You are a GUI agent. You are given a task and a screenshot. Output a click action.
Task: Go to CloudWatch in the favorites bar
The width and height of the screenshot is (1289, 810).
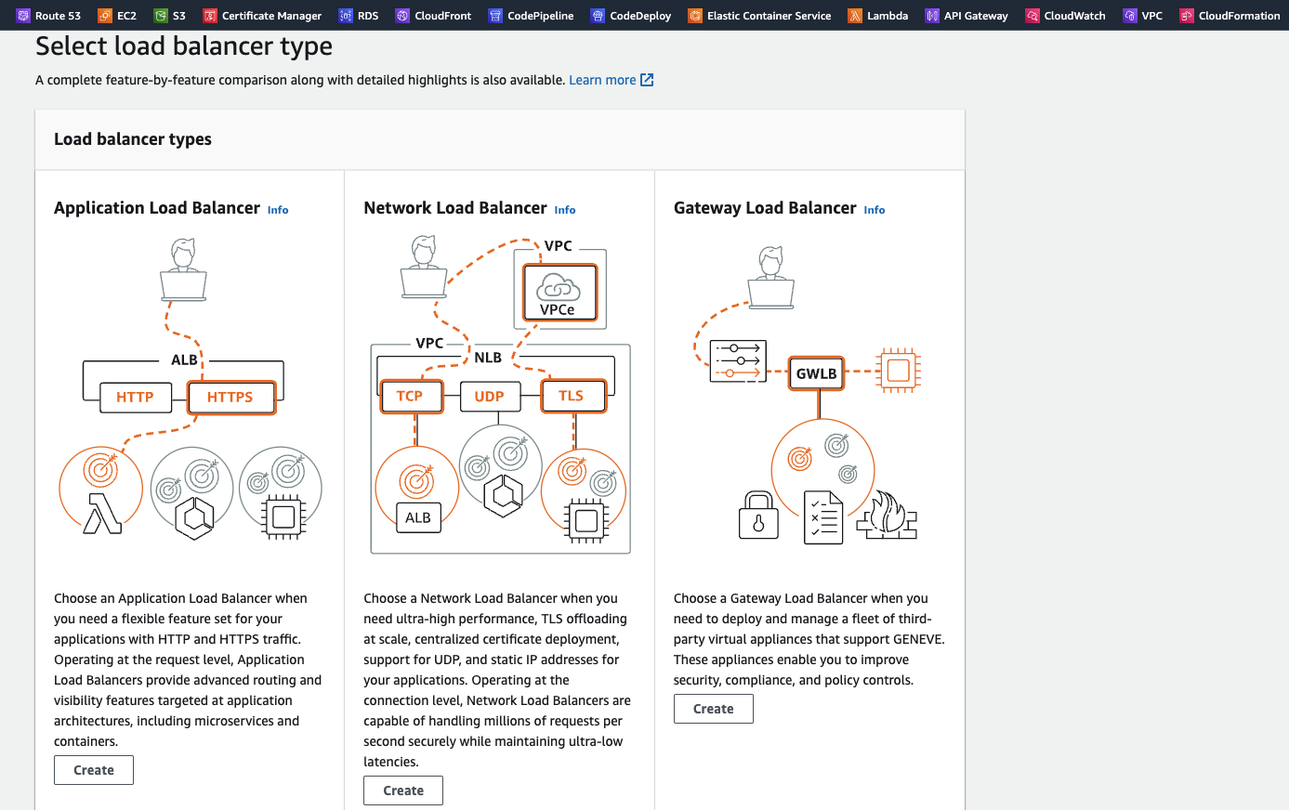tap(1066, 16)
